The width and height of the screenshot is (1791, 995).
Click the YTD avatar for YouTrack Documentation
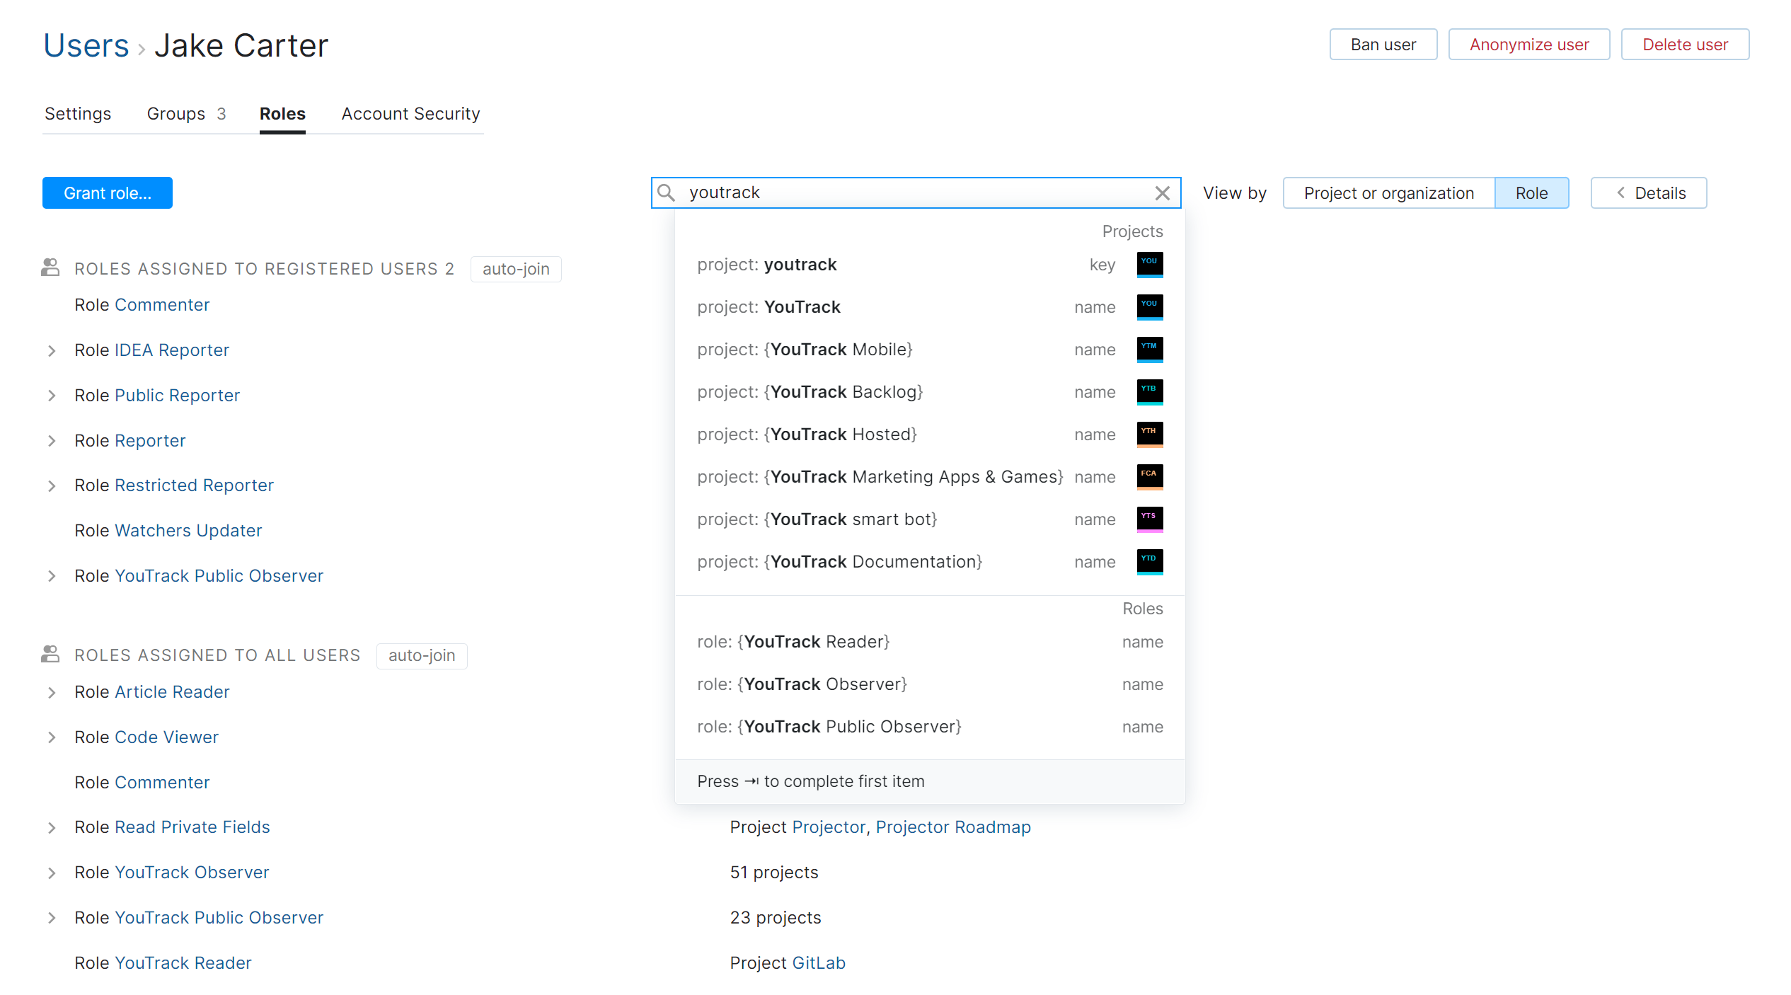(1149, 561)
